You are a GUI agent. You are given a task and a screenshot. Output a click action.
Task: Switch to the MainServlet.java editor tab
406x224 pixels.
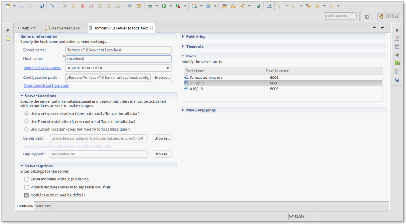[x=63, y=28]
